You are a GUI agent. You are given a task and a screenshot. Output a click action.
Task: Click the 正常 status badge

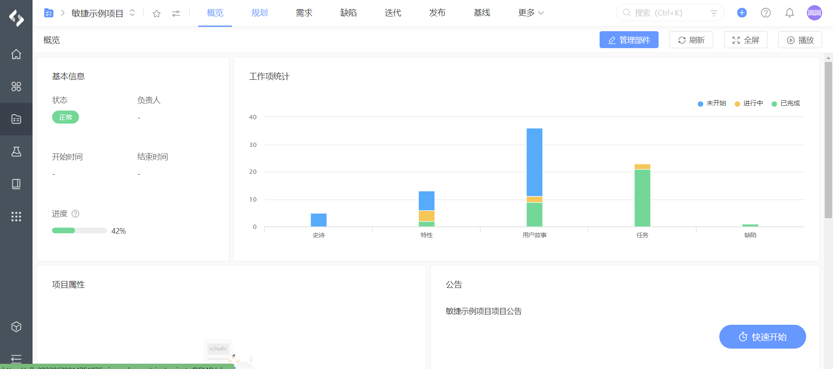(x=66, y=117)
